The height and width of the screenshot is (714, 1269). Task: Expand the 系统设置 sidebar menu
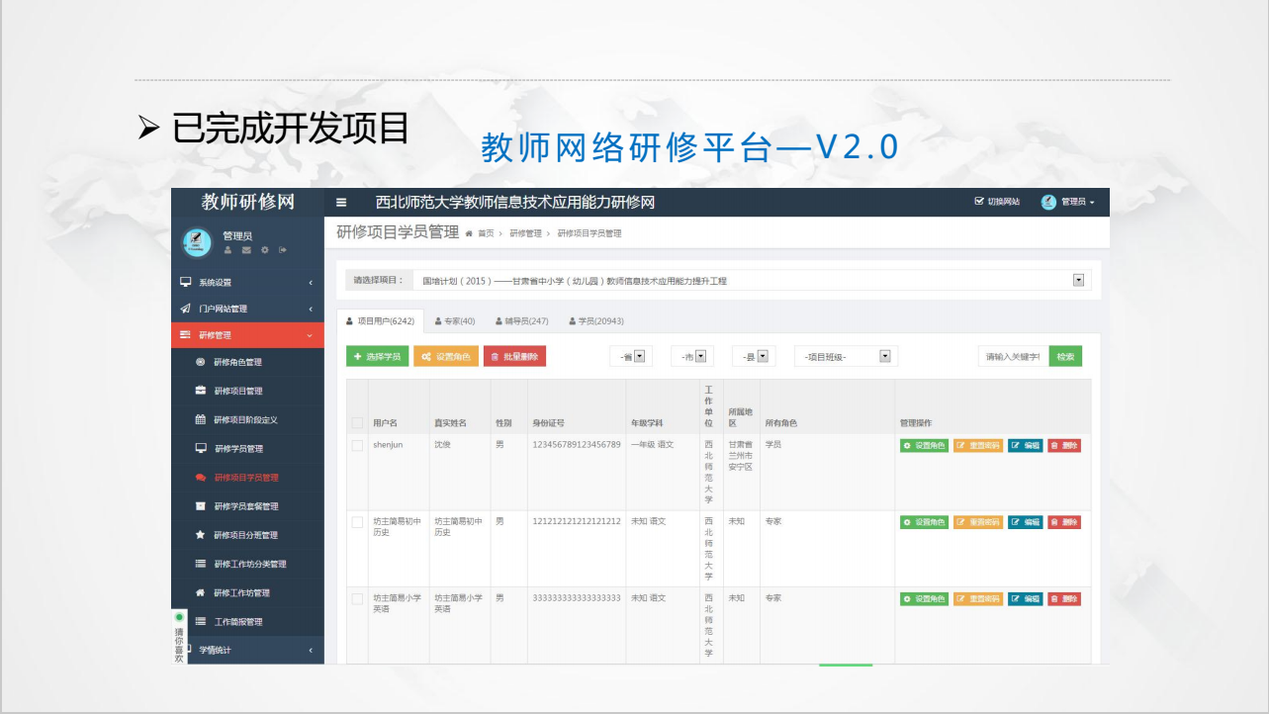247,282
